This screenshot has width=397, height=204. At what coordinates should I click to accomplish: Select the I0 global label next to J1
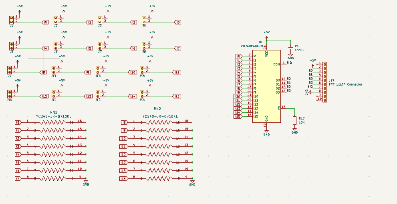pos(45,22)
